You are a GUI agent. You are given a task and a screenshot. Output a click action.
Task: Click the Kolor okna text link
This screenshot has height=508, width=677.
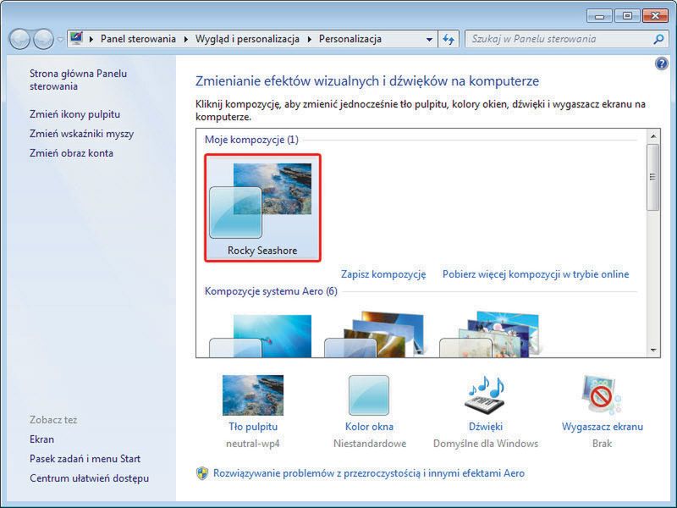(x=369, y=427)
